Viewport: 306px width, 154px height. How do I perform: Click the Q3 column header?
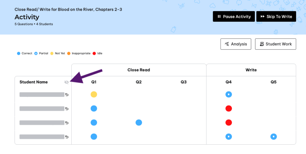coord(184,82)
